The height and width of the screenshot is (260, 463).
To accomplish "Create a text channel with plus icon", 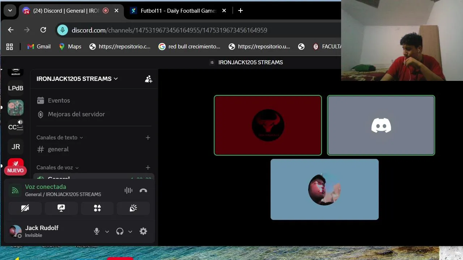I will [x=148, y=138].
